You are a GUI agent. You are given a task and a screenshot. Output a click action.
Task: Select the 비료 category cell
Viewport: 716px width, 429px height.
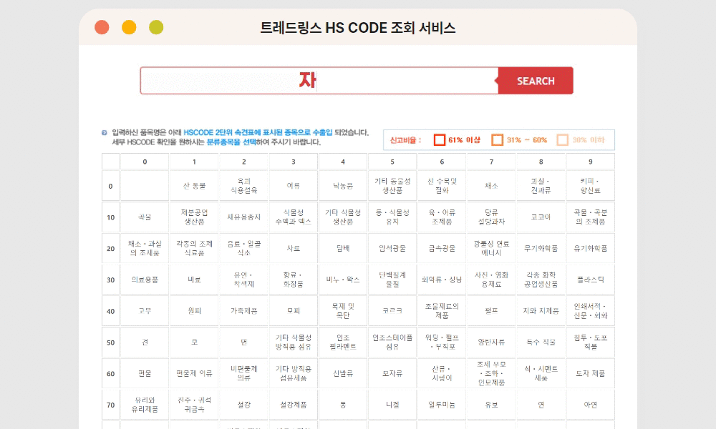[x=194, y=280]
